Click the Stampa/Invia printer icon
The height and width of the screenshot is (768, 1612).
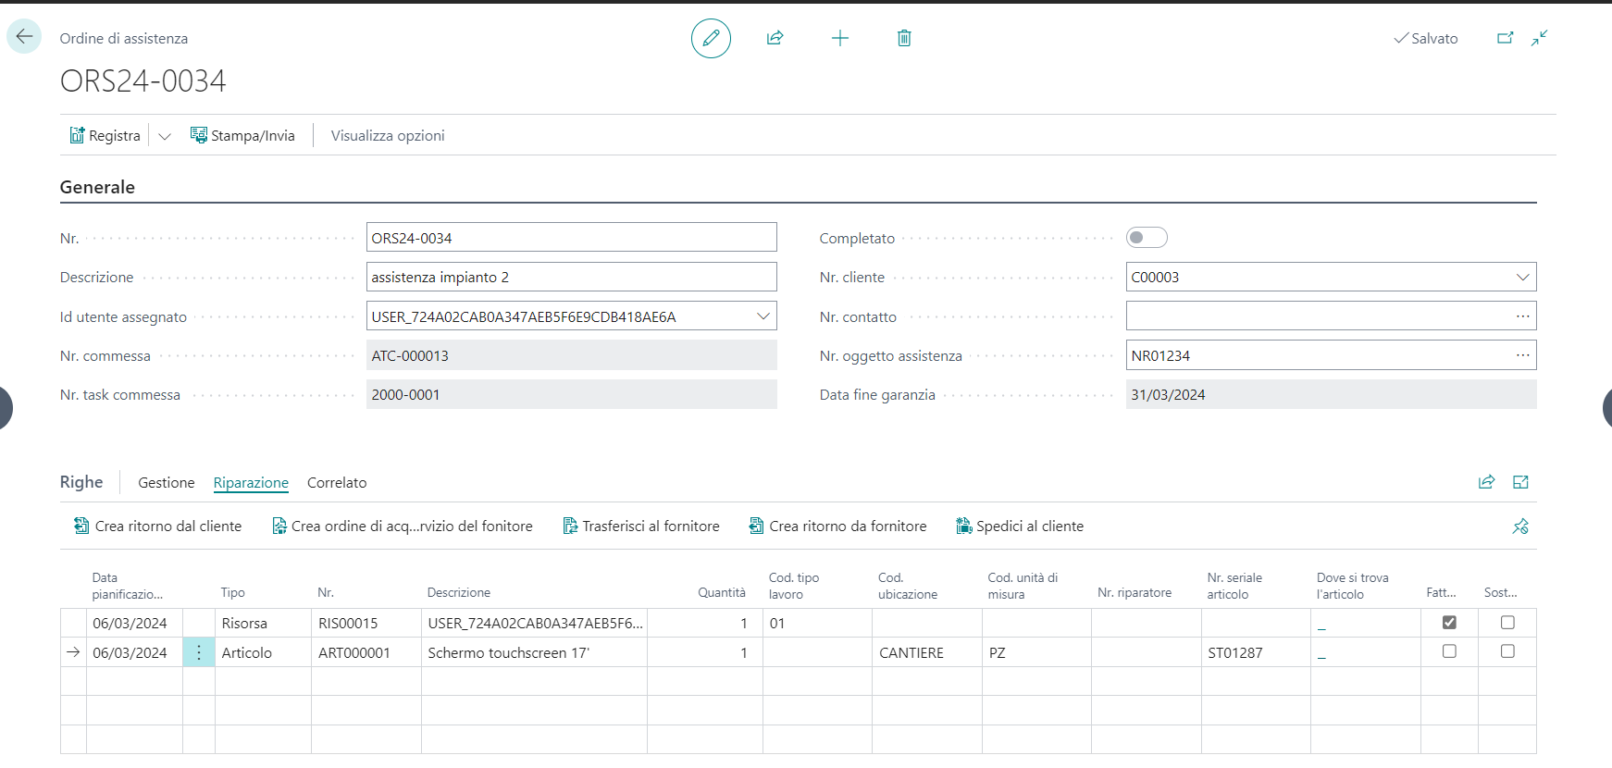198,135
